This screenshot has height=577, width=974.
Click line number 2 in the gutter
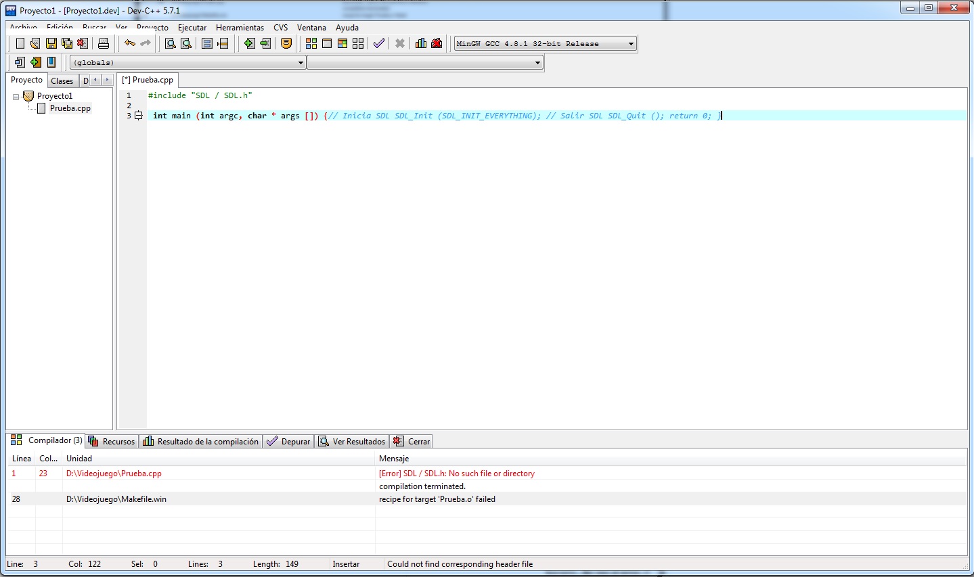point(129,106)
